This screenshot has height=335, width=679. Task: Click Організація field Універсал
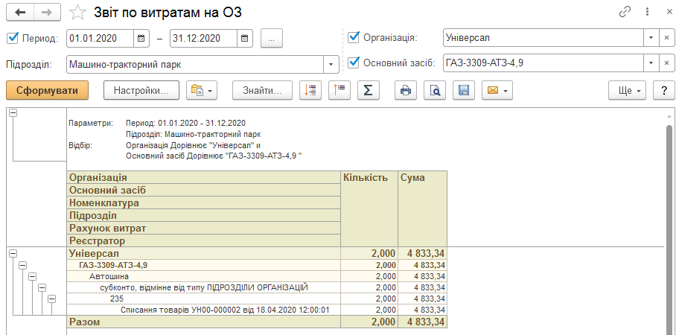(543, 38)
